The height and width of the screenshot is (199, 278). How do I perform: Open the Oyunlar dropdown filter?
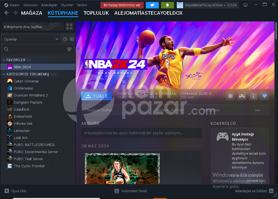[x=31, y=39]
